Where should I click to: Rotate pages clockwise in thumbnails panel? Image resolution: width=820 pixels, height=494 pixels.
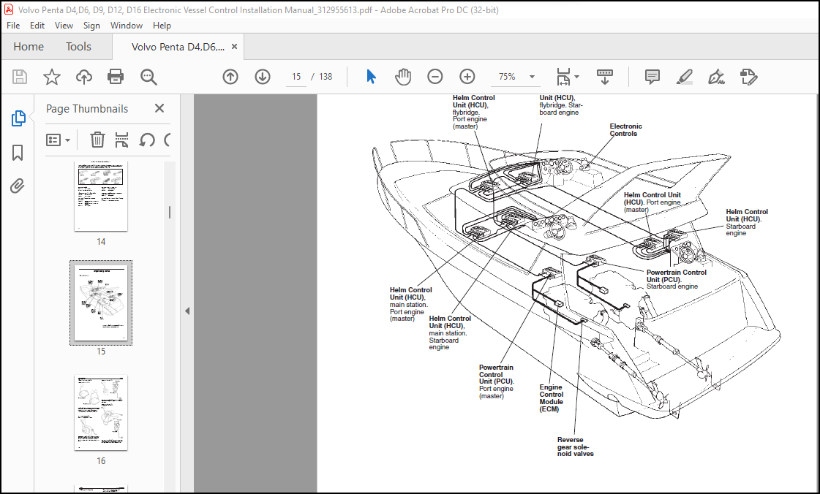pos(168,140)
